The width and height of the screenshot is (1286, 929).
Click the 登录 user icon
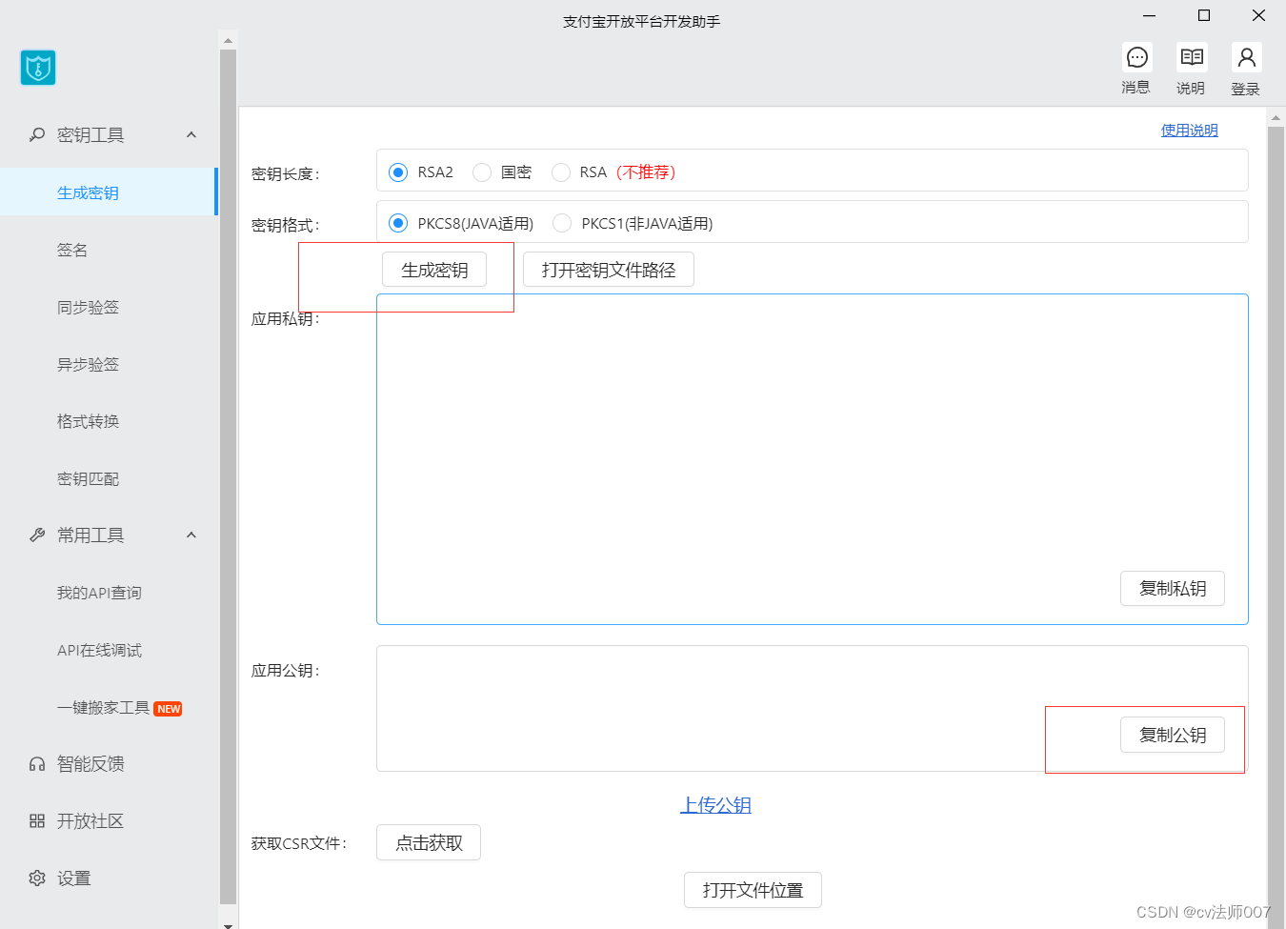[x=1246, y=58]
